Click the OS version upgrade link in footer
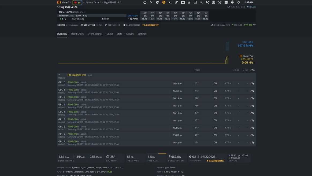 click(216, 161)
